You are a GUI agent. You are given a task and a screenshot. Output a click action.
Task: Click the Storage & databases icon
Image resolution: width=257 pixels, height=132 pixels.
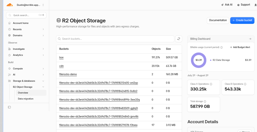coord(10,81)
